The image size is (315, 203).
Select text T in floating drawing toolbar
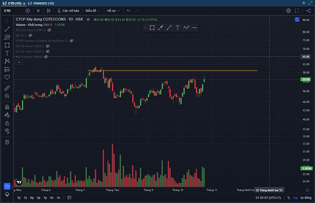point(178,28)
